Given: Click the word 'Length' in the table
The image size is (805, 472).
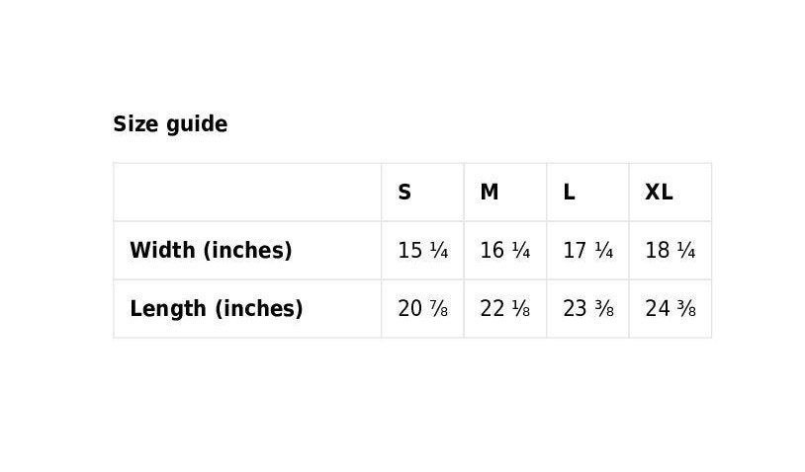Looking at the screenshot, I should [168, 309].
